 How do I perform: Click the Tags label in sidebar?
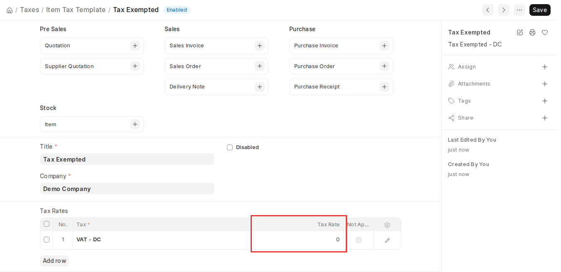tap(464, 101)
